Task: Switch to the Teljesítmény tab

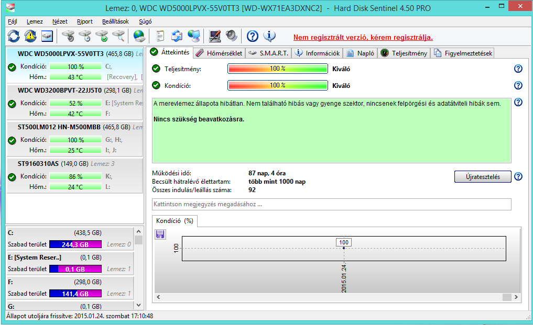Action: [x=404, y=53]
